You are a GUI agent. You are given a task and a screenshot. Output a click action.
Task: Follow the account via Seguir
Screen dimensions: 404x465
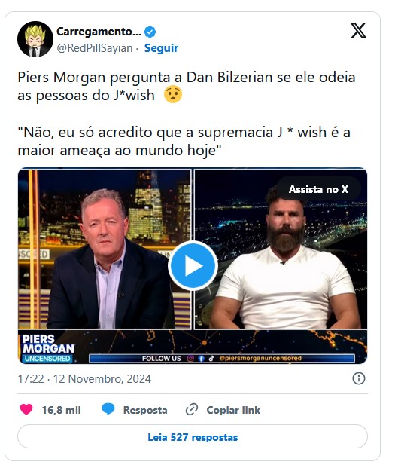(x=161, y=48)
